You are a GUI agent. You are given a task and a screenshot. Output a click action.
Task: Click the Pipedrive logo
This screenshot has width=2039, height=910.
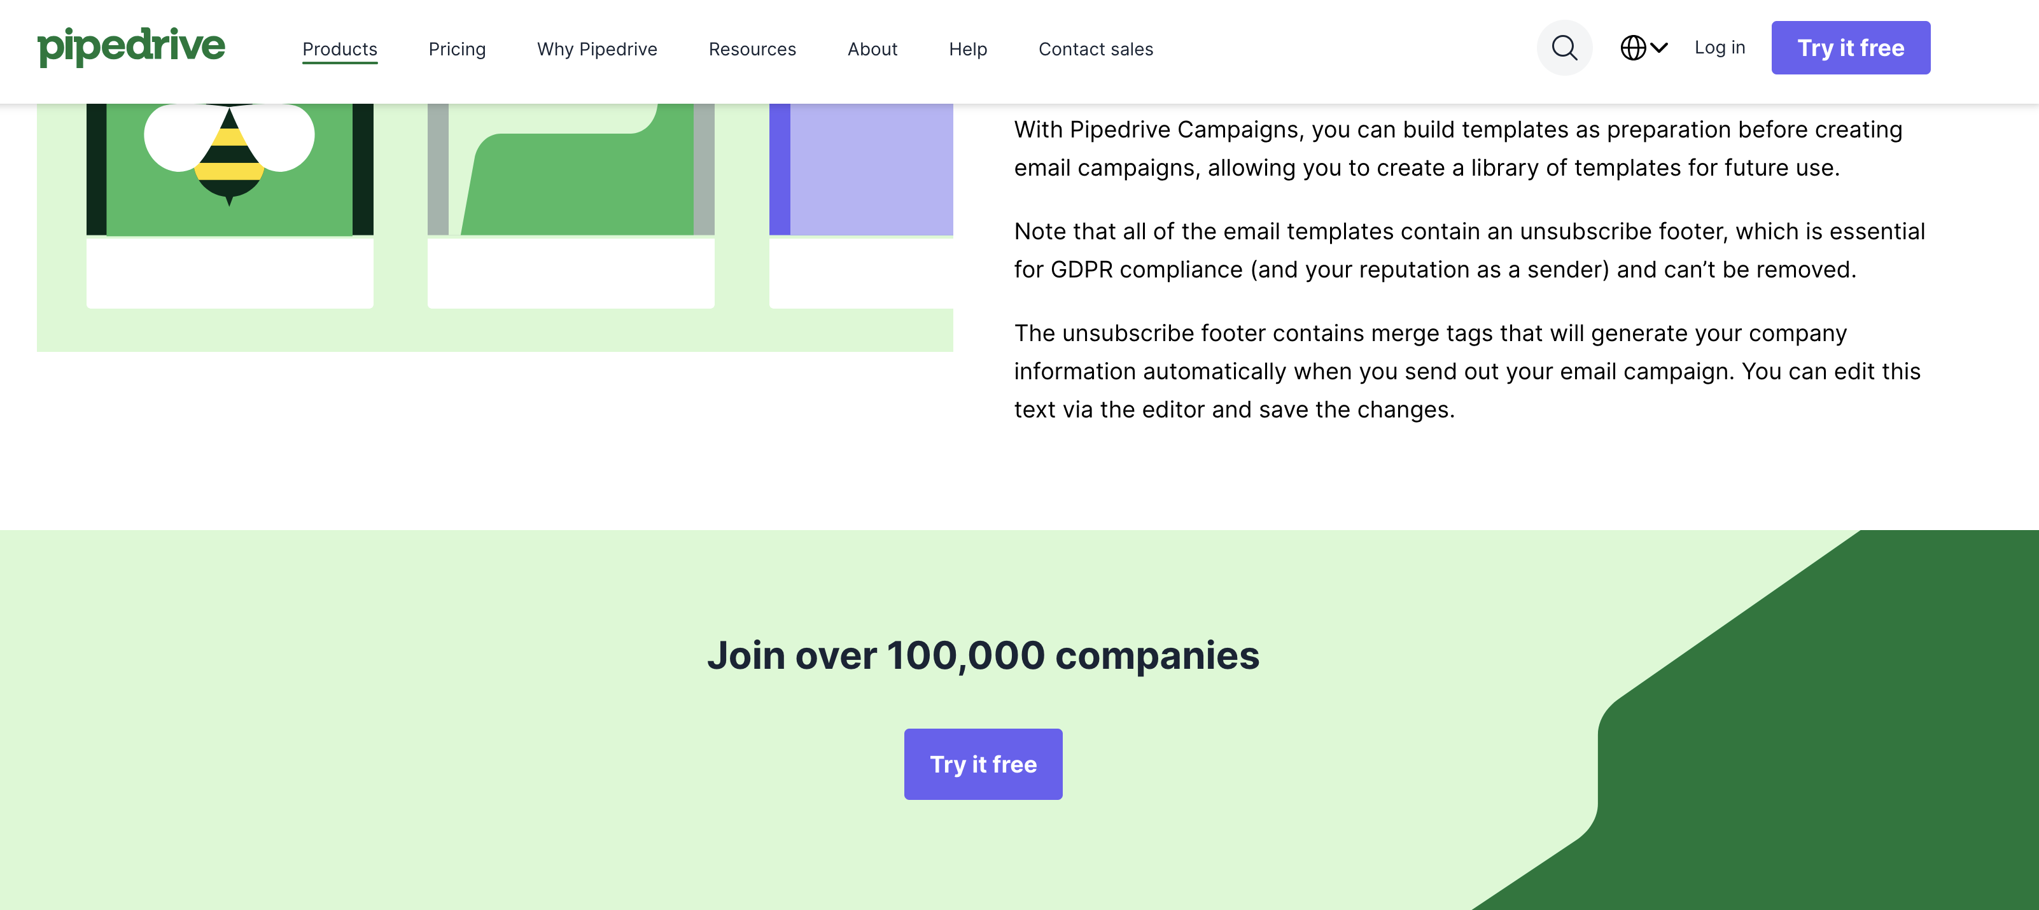[x=131, y=46]
